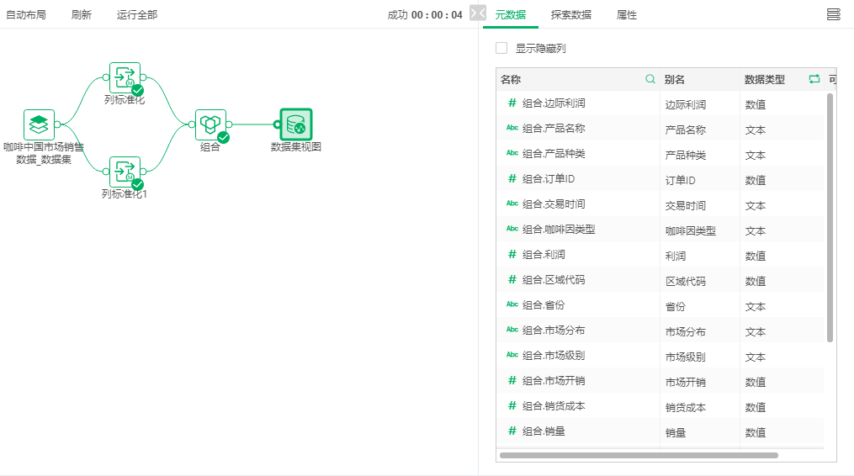This screenshot has width=854, height=476.
Task: Click the 自动布局 button
Action: (x=26, y=15)
